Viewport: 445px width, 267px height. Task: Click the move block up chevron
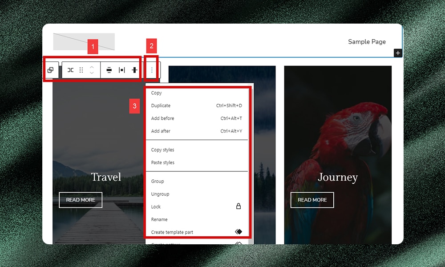point(91,67)
